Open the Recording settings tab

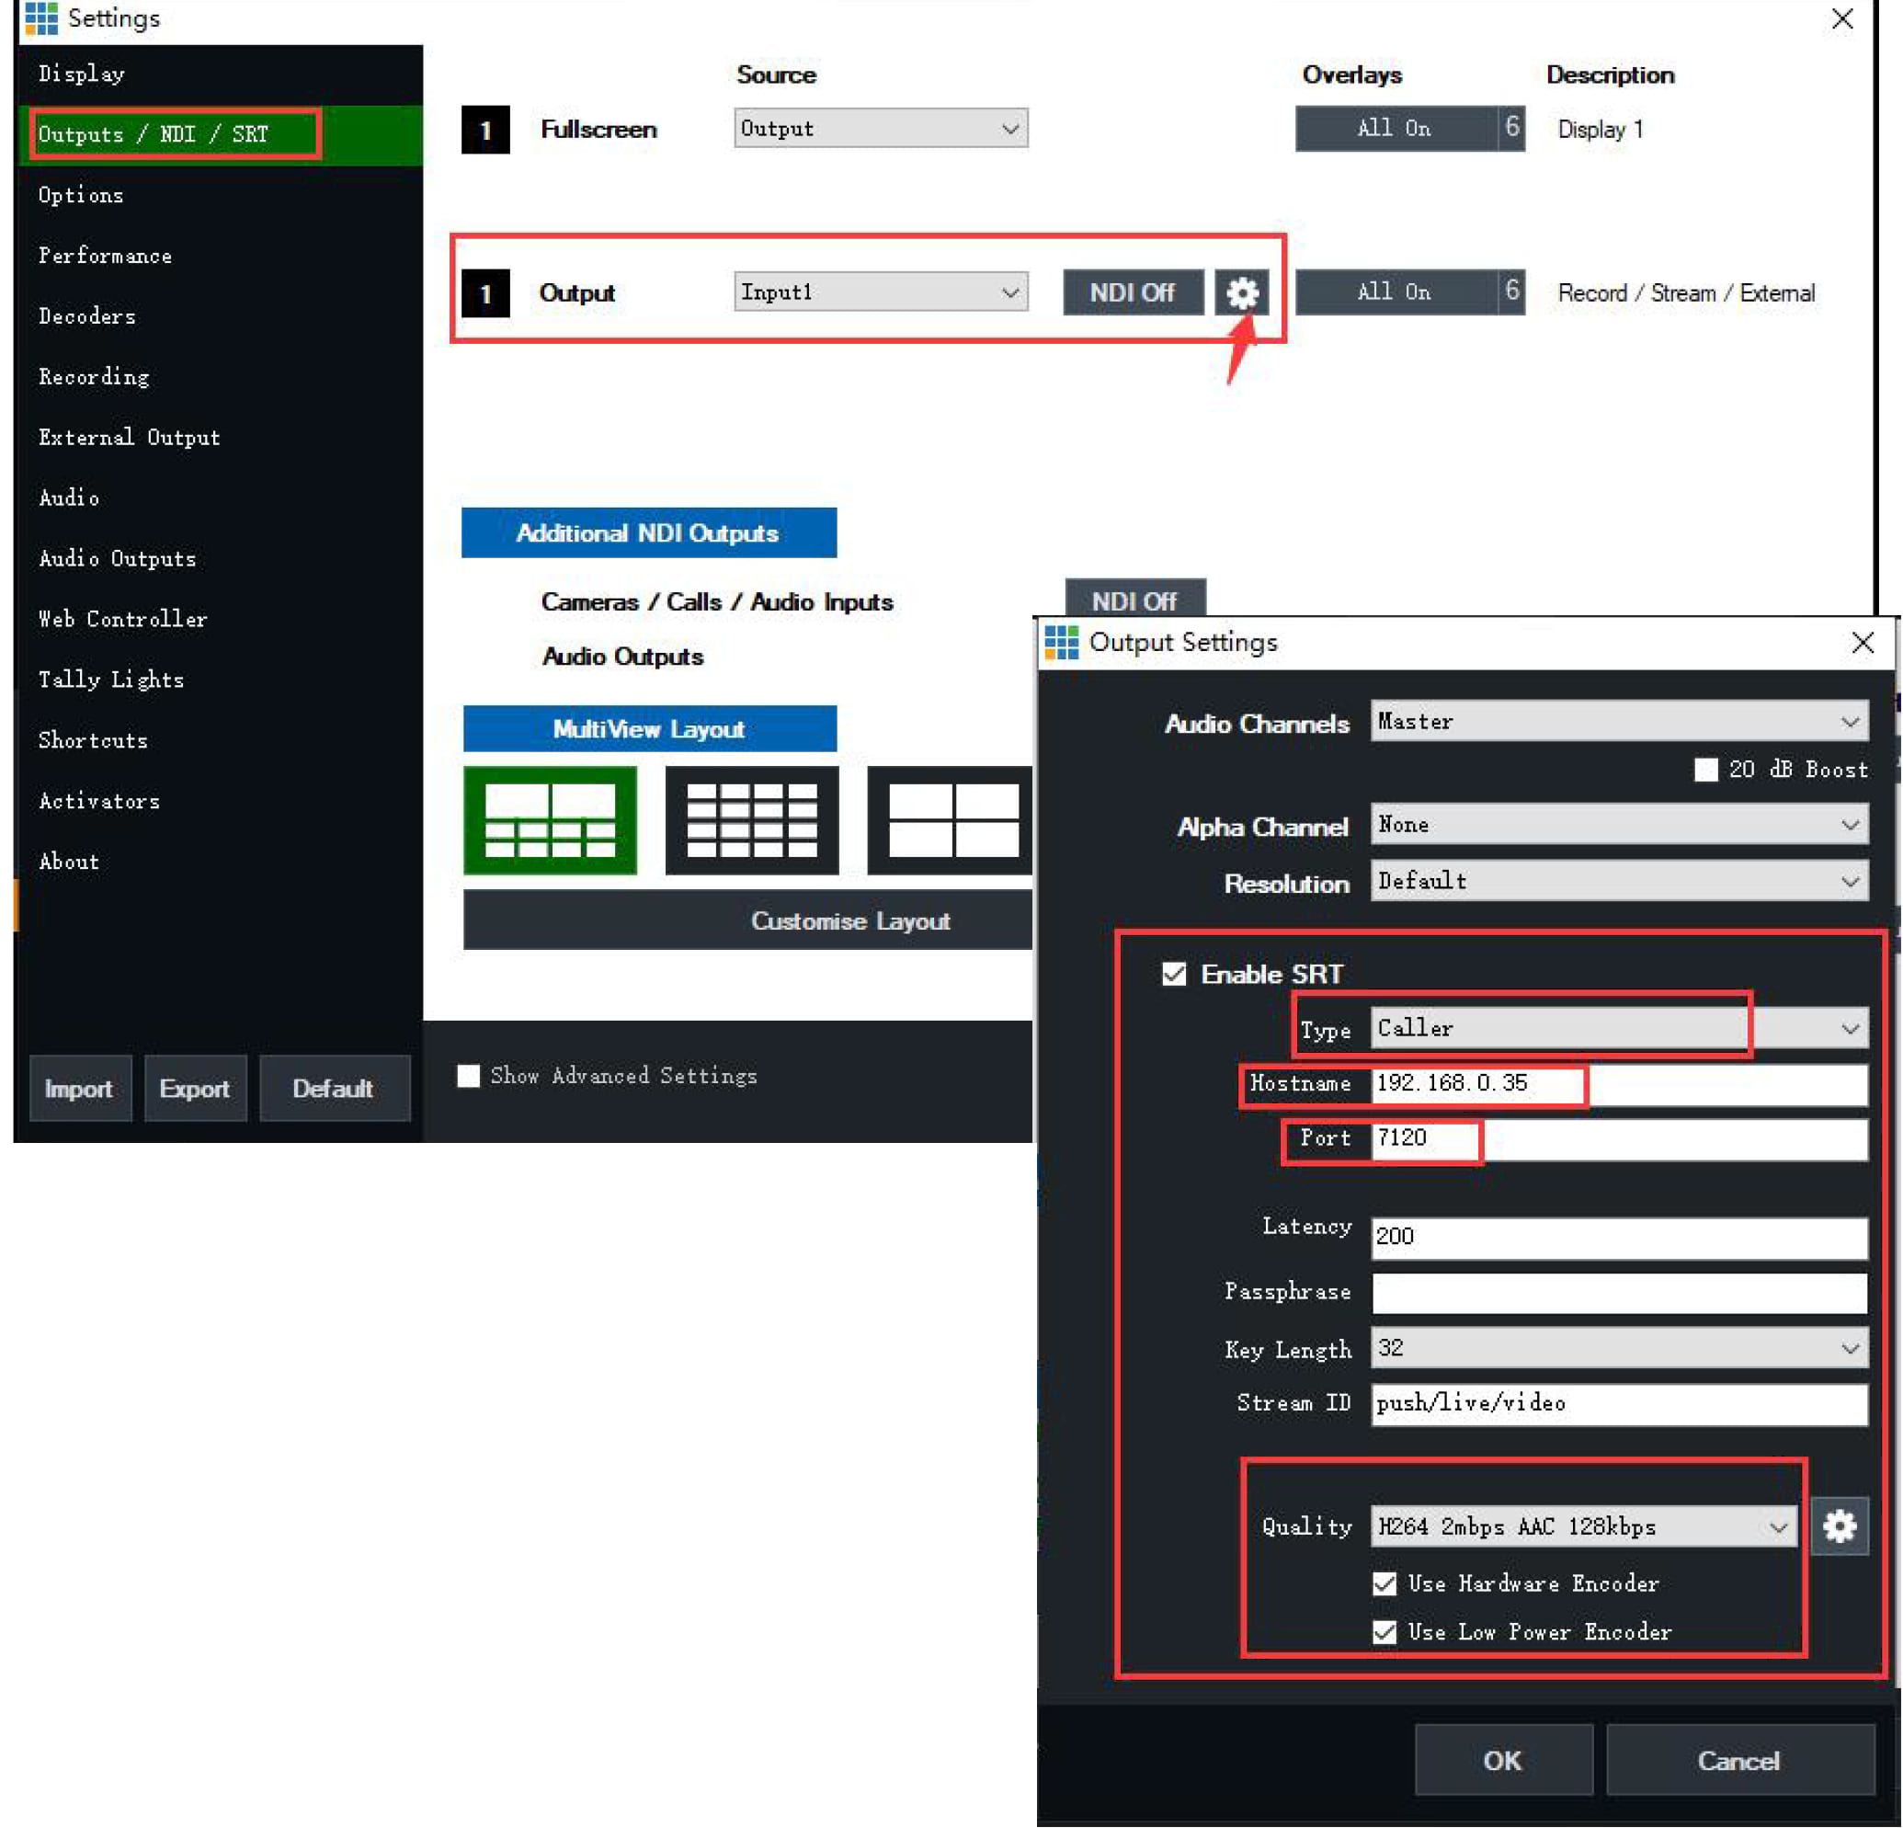tap(94, 377)
